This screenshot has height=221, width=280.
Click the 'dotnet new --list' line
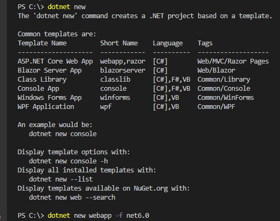tap(61, 179)
